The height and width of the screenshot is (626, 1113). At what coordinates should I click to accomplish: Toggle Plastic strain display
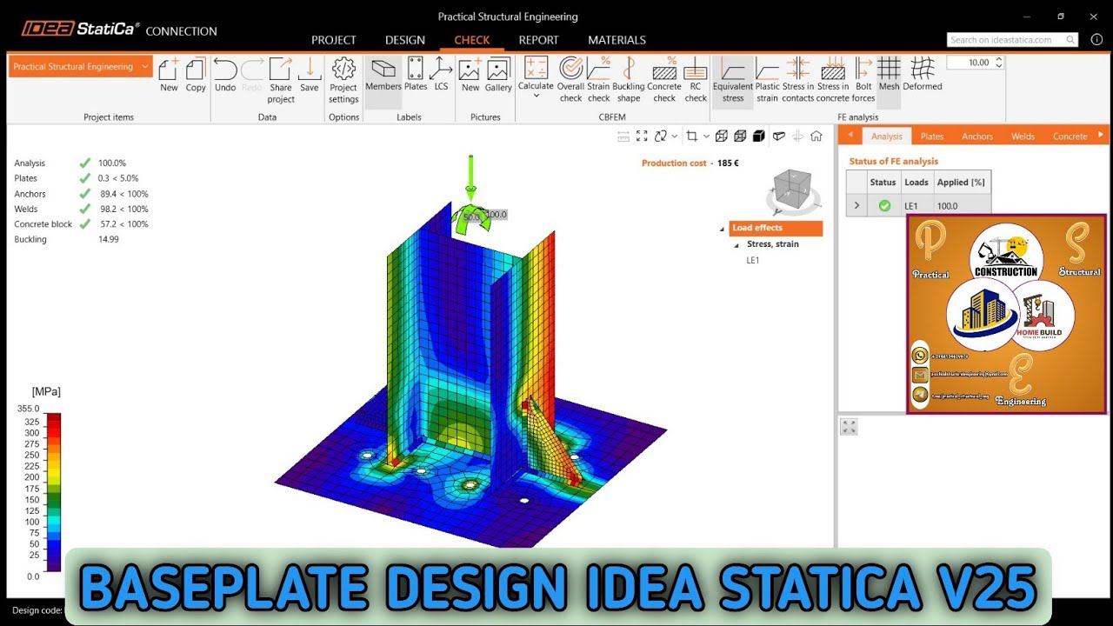(x=767, y=80)
